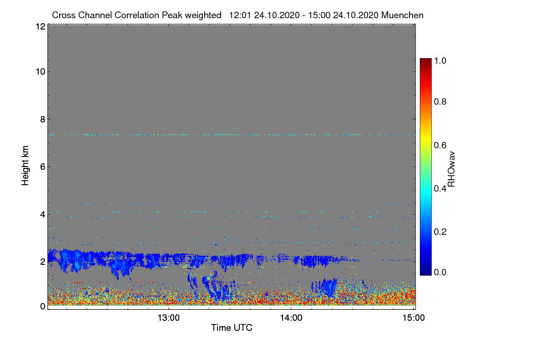Click the '13:00' time axis tick label

tap(168, 318)
